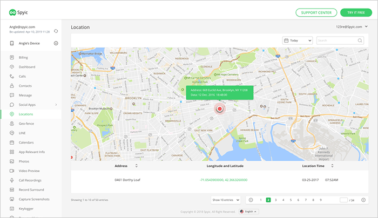The width and height of the screenshot is (378, 218).
Task: Click the Video Preview camera icon
Action: coord(12,171)
